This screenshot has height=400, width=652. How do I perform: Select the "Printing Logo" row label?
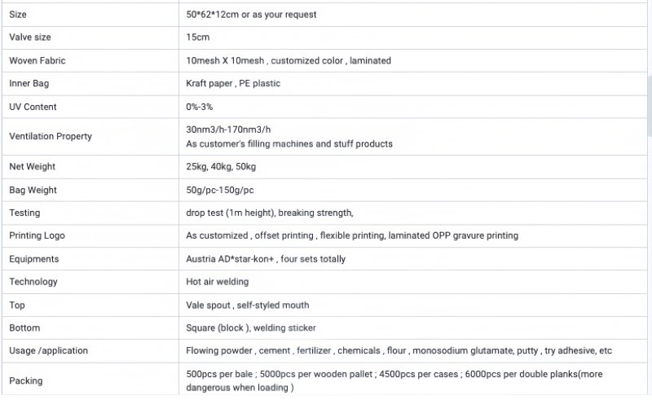(37, 235)
